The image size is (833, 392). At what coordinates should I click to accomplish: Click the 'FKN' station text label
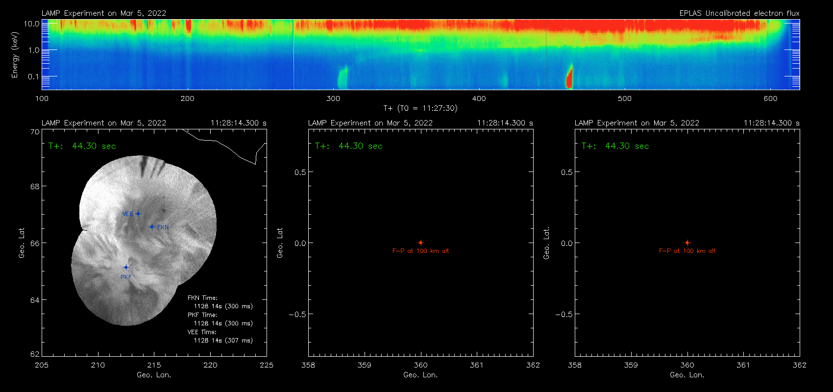coord(163,227)
